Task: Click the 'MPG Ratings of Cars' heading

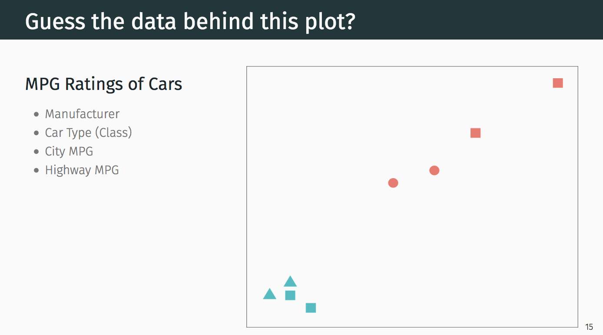Action: pyautogui.click(x=103, y=84)
